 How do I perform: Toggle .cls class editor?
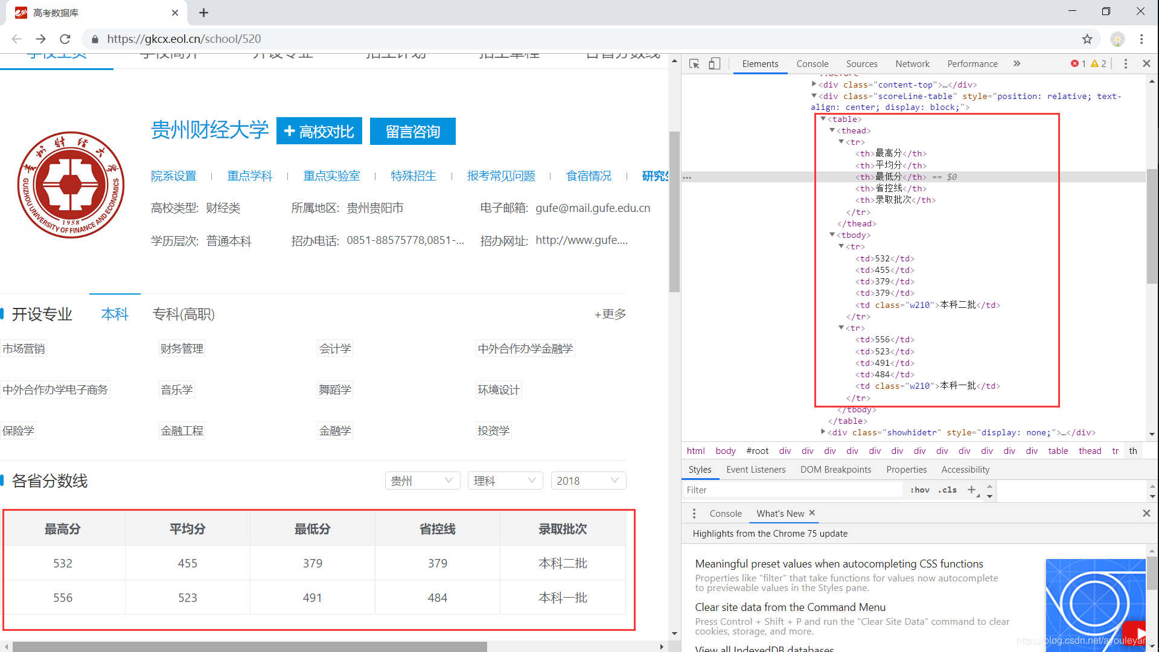click(948, 490)
